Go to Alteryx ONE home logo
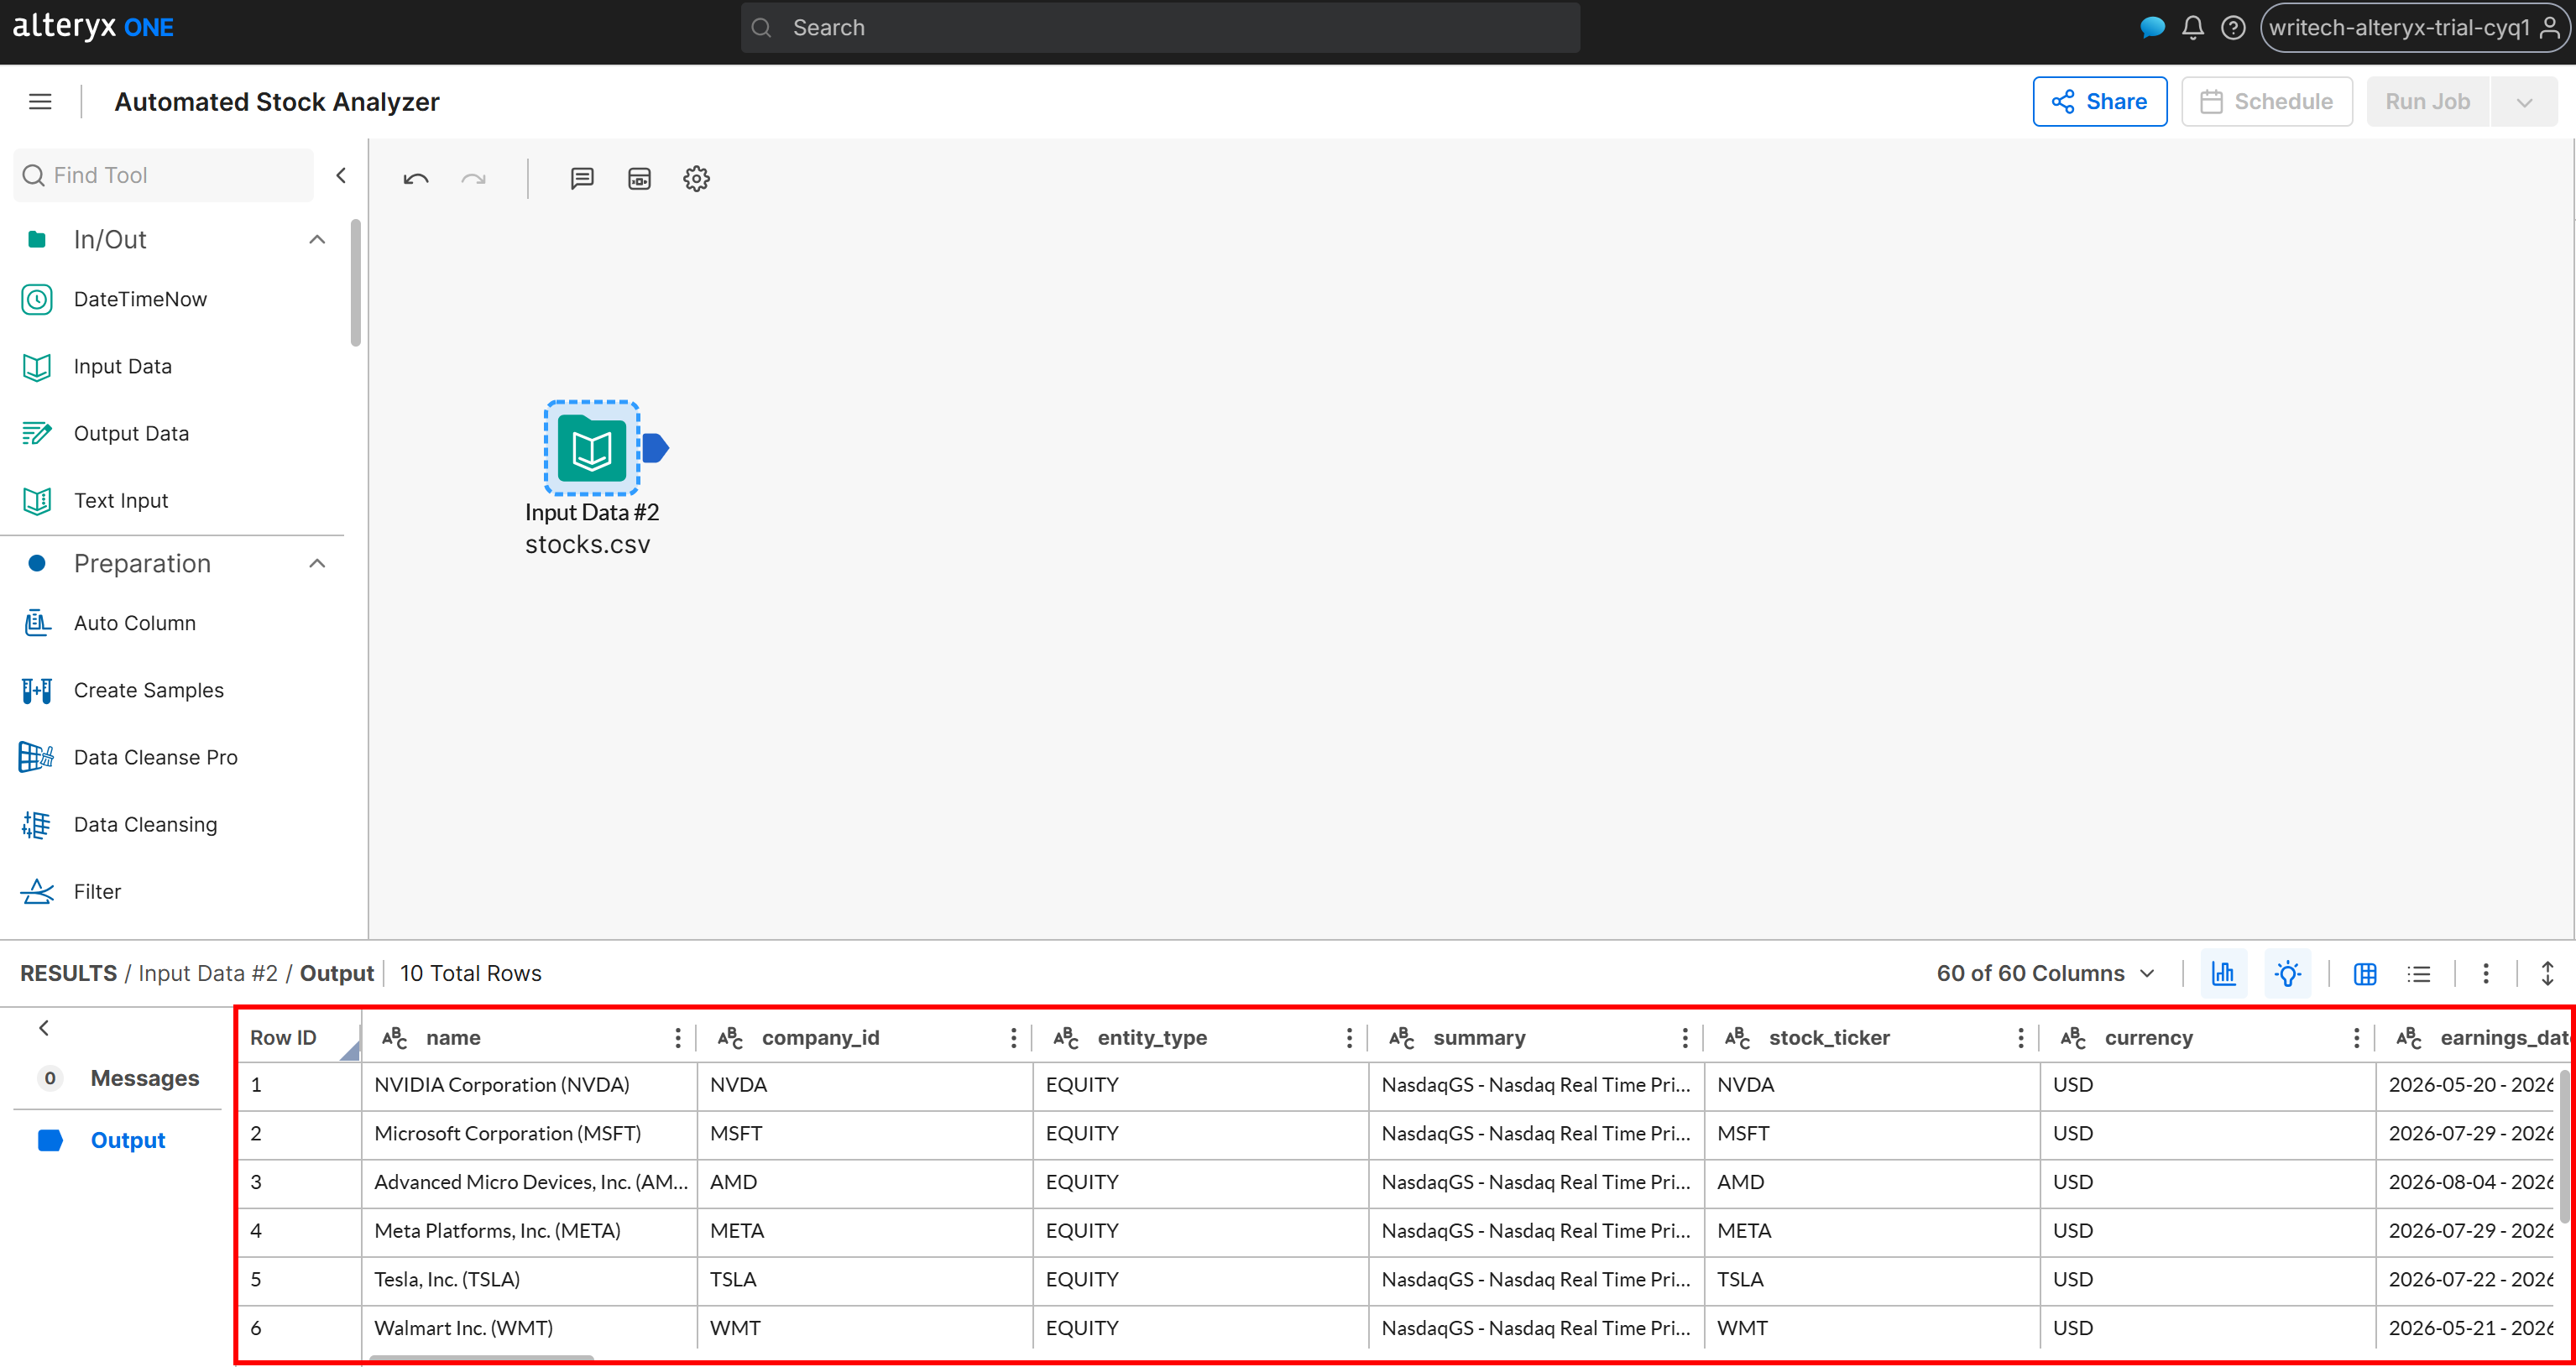 click(93, 27)
